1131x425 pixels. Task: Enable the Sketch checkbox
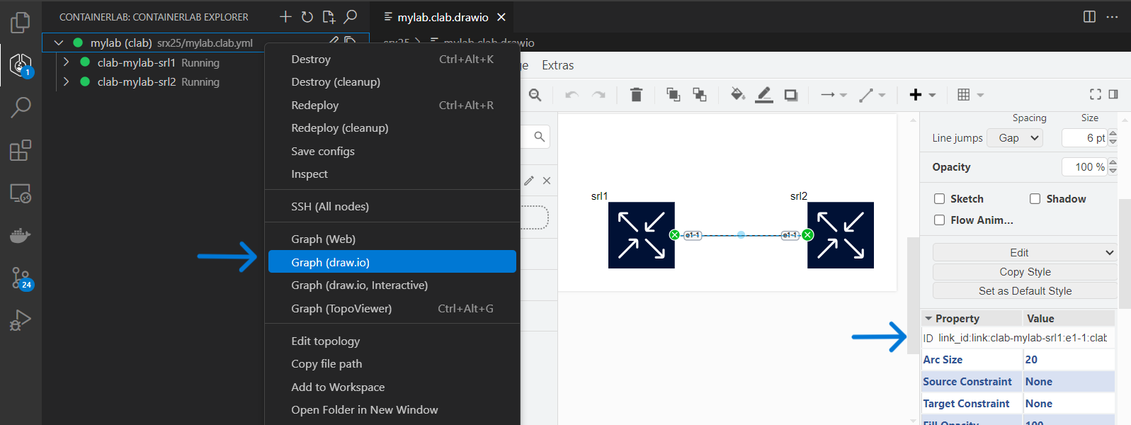(940, 199)
